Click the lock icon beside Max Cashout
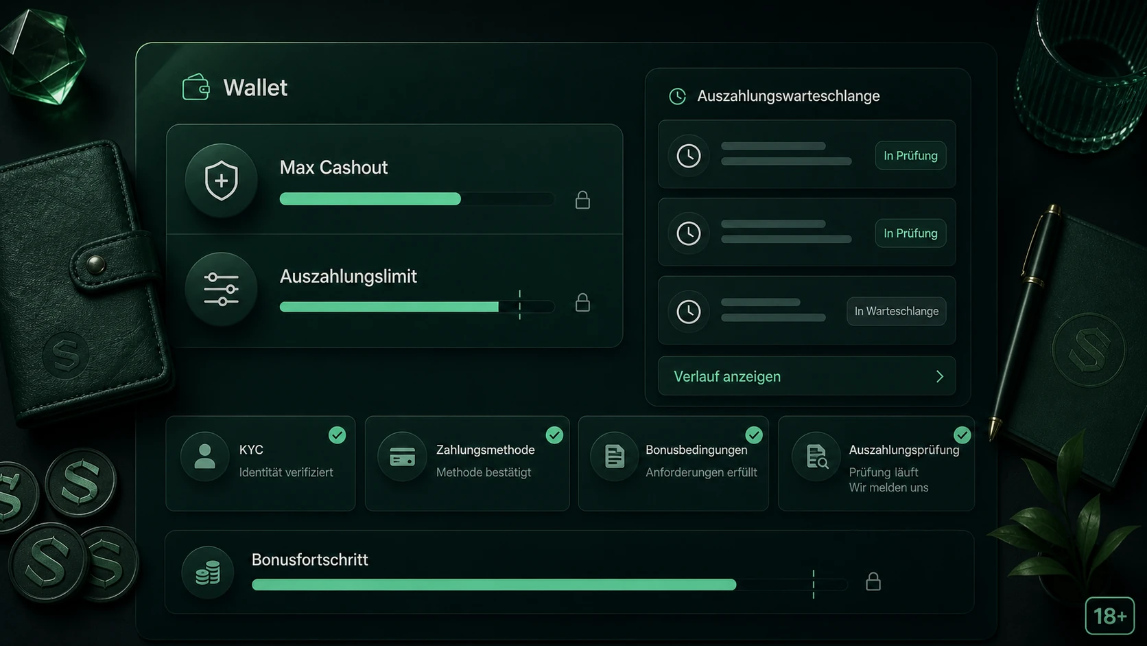The width and height of the screenshot is (1147, 646). (x=582, y=200)
